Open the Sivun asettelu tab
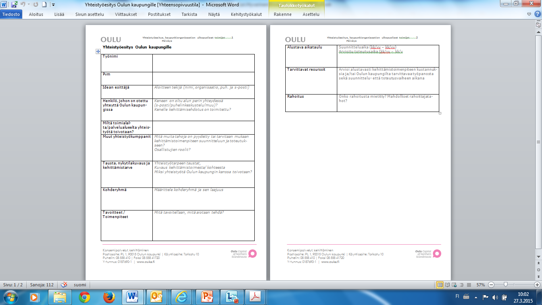This screenshot has height=305, width=542. pyautogui.click(x=90, y=14)
